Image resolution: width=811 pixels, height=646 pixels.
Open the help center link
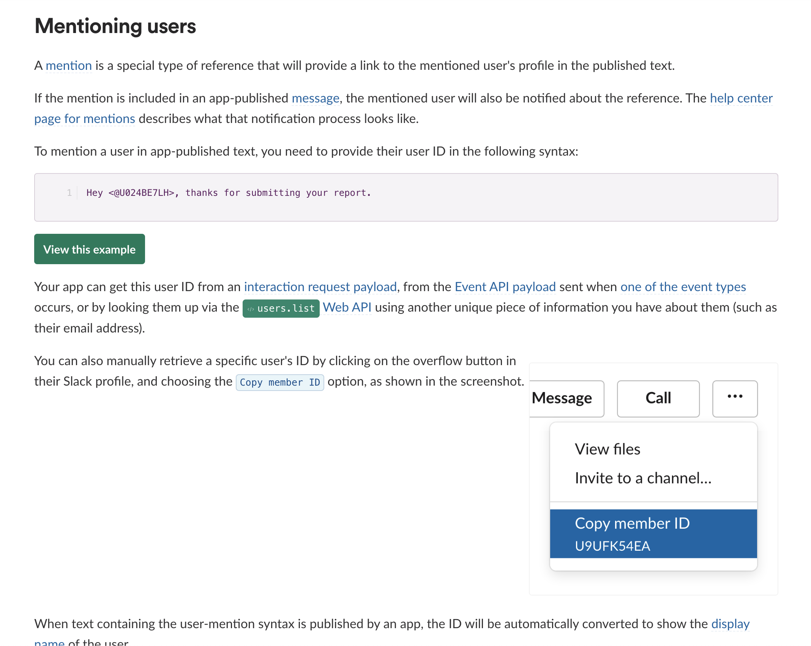point(741,98)
